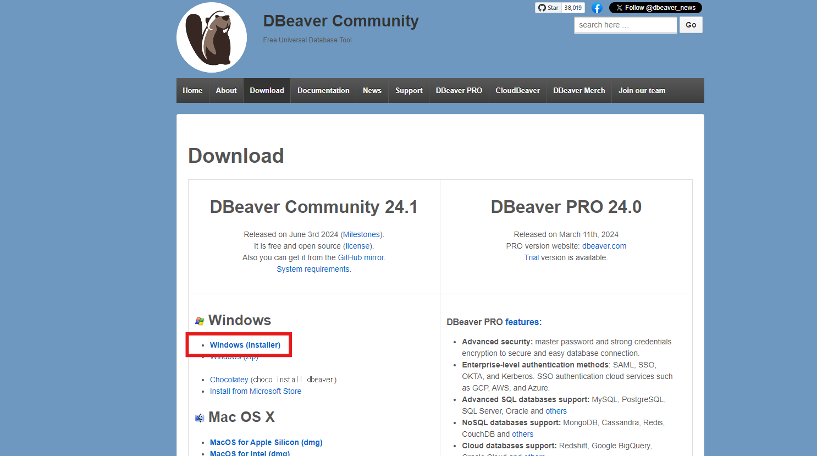Click the Download page heading
Viewport: 817px width, 456px height.
(236, 156)
